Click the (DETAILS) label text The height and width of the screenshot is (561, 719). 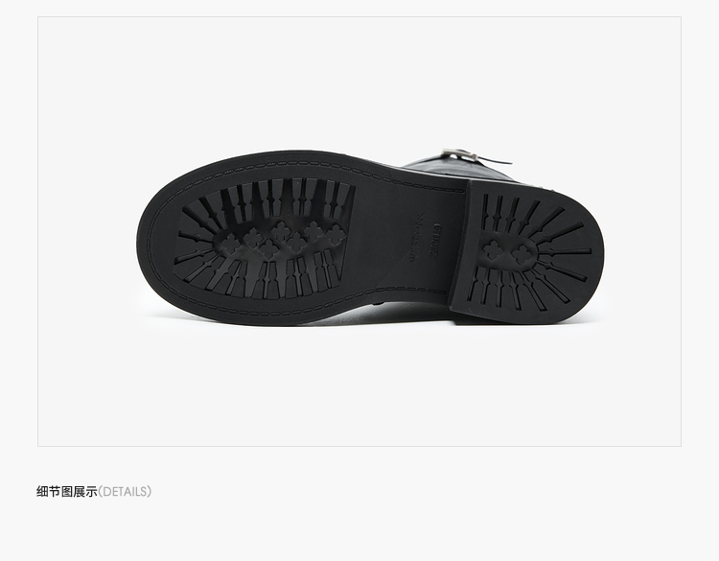125,492
